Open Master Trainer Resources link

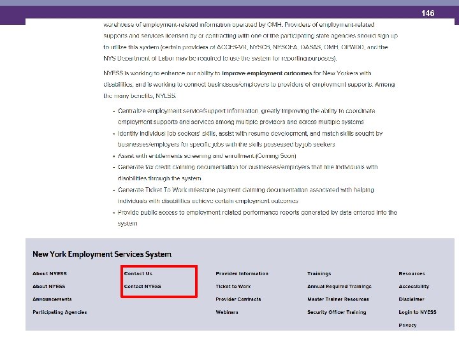pos(338,299)
